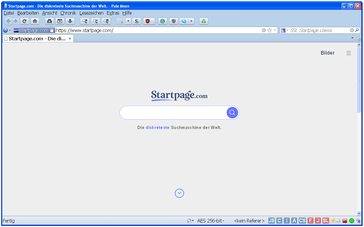Screen dimensions: 364x227
Task: Open the Hilfe menu
Action: click(x=127, y=13)
